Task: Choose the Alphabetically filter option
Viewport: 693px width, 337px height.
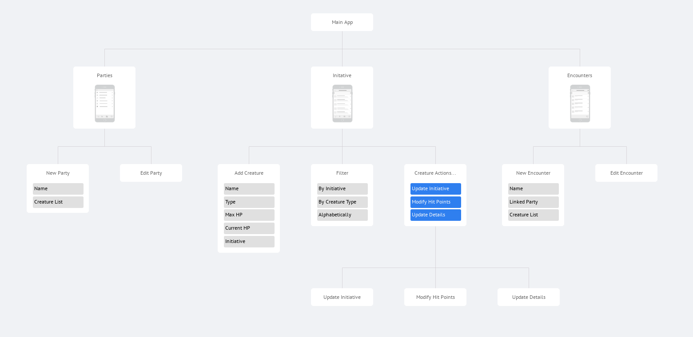Action: pyautogui.click(x=343, y=215)
